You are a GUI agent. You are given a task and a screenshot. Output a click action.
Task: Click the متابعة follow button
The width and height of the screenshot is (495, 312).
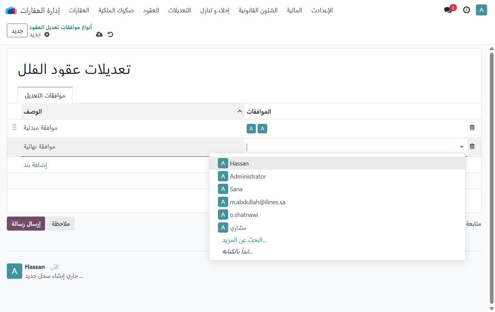click(473, 224)
